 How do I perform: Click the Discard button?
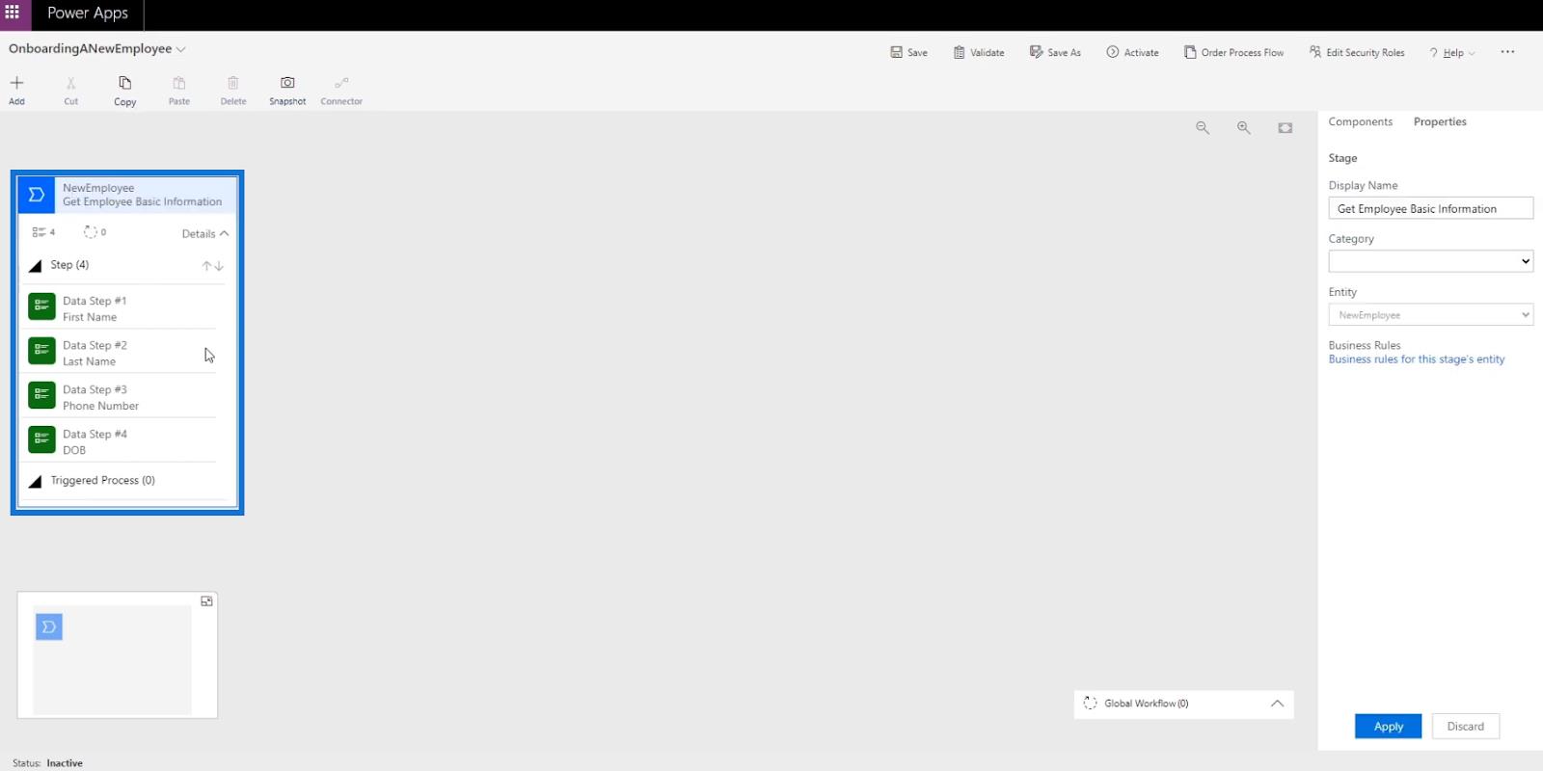click(1465, 727)
